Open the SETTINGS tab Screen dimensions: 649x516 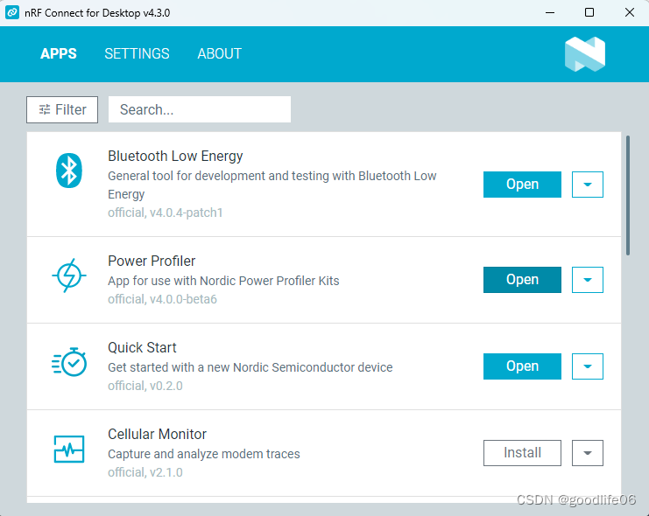point(137,53)
